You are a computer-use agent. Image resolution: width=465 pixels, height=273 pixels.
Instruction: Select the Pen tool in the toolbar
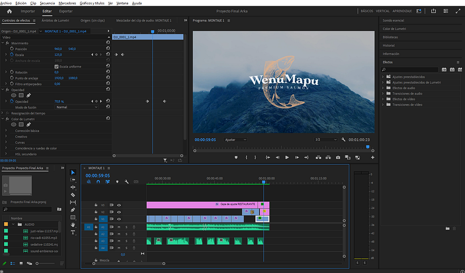pyautogui.click(x=73, y=210)
